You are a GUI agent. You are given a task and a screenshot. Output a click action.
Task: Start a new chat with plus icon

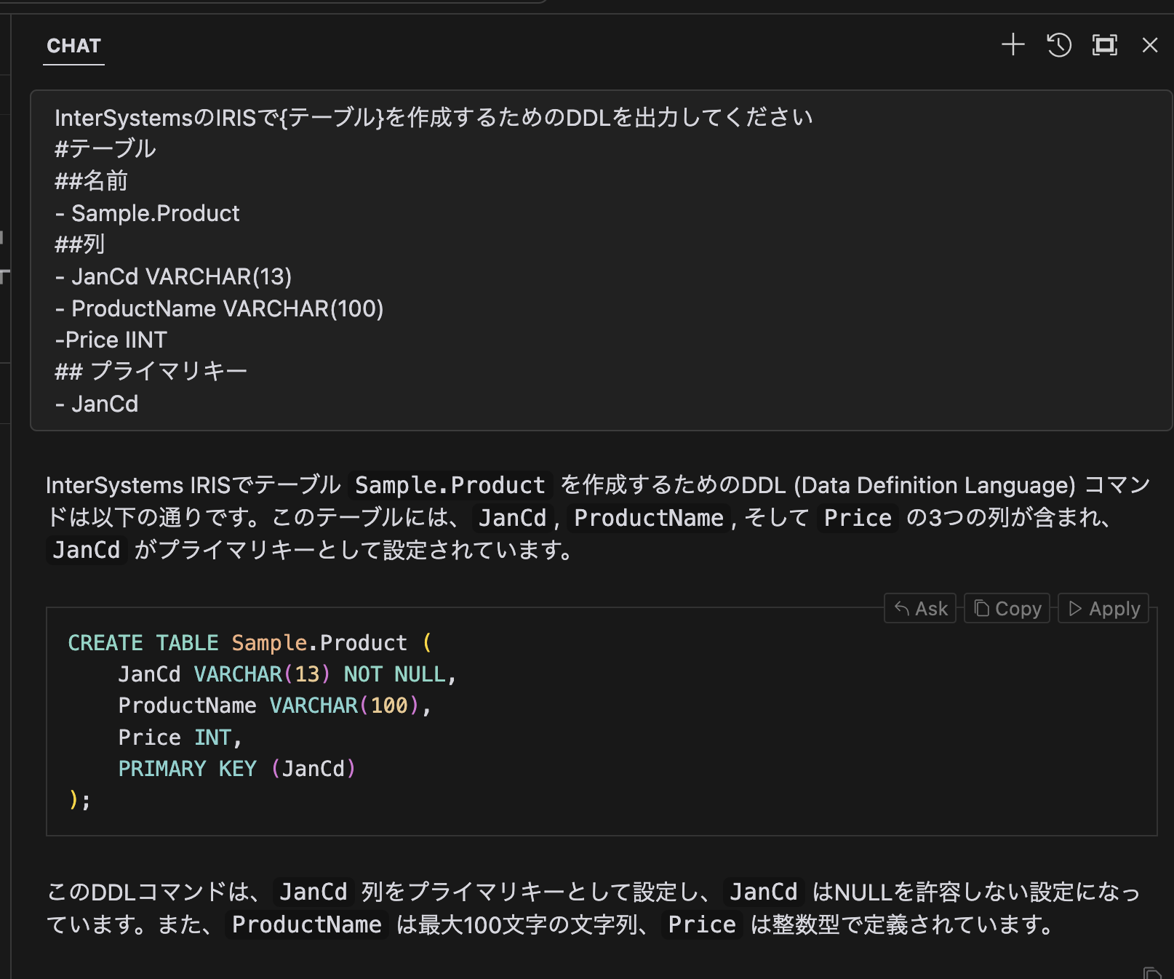[x=1013, y=45]
